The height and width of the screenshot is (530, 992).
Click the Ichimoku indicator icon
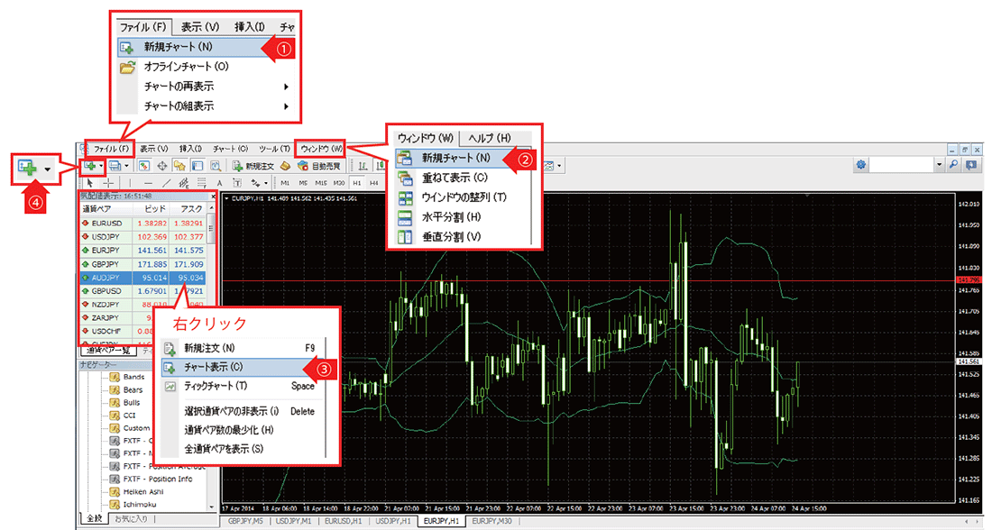(x=115, y=504)
